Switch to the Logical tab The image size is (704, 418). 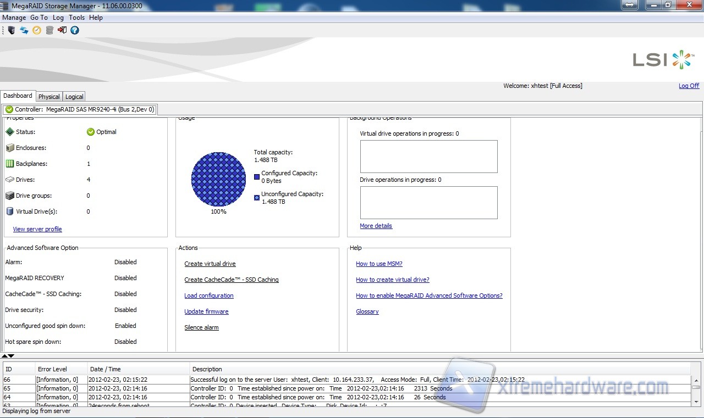click(x=74, y=97)
